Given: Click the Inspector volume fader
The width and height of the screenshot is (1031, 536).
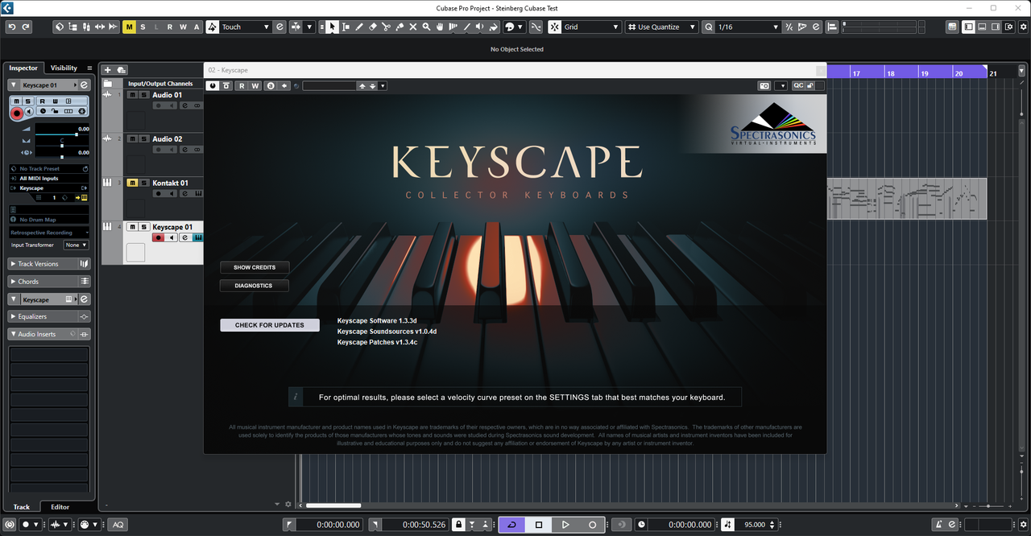Looking at the screenshot, I should 62,134.
